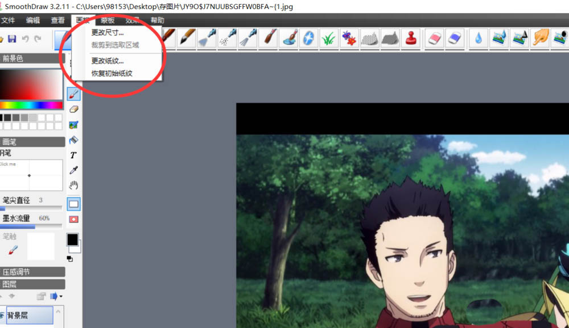Select the red stamp tool

(410, 37)
